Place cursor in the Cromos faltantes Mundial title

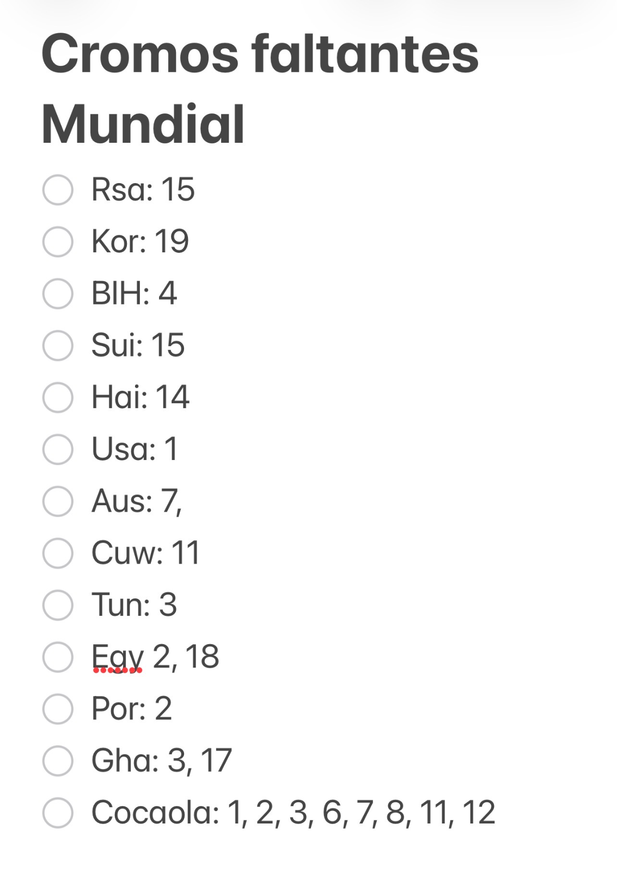click(x=260, y=89)
